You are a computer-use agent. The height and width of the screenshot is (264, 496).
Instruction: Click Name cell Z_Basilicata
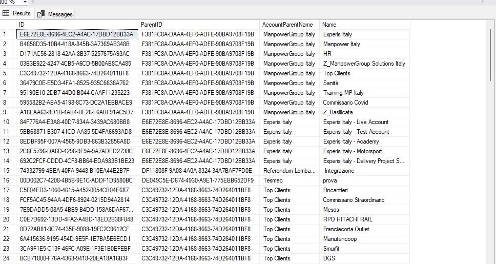[x=365, y=112]
